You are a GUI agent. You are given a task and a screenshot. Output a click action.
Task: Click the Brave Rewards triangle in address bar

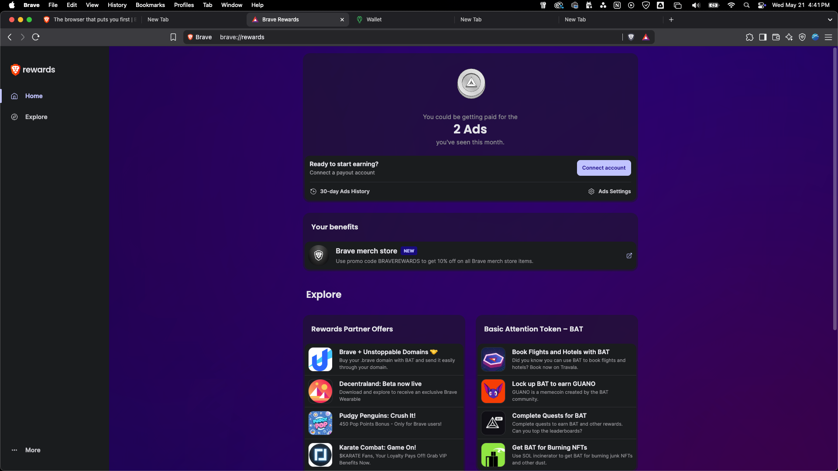[646, 37]
